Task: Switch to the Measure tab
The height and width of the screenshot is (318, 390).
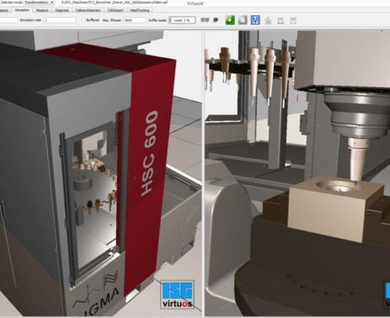Action: [42, 10]
